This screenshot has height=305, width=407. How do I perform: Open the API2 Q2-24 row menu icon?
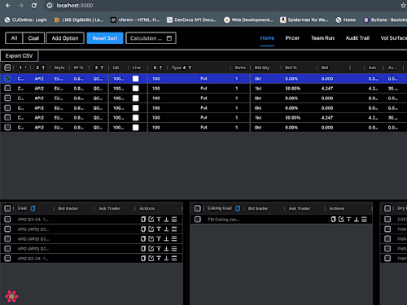click(174, 259)
